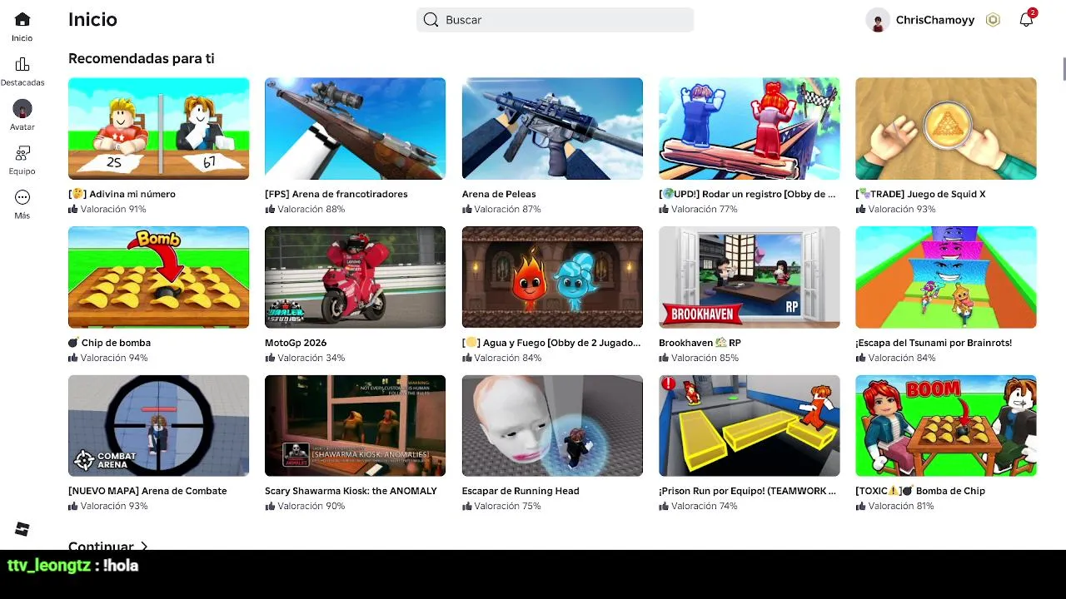Open the Chip de bomba game thumbnail

click(x=158, y=277)
